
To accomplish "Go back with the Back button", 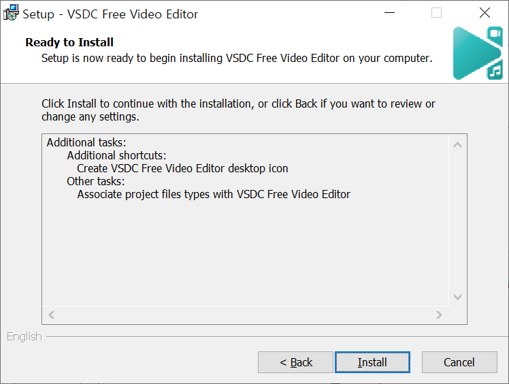I will coord(295,362).
